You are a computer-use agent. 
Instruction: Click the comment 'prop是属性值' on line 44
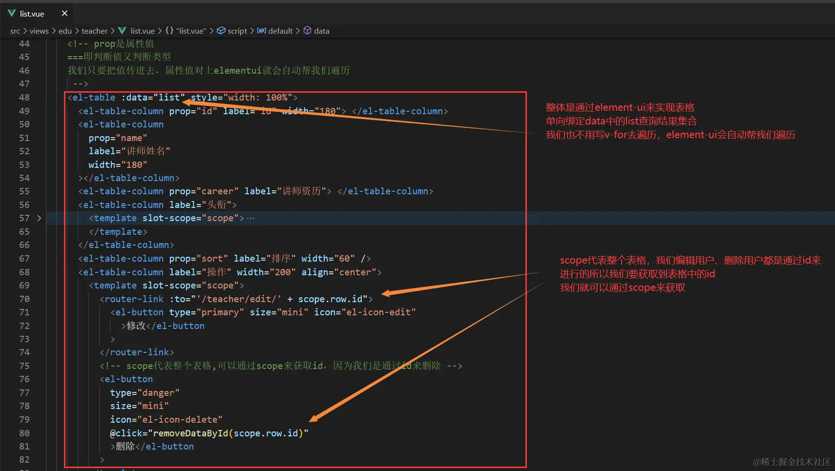(111, 44)
